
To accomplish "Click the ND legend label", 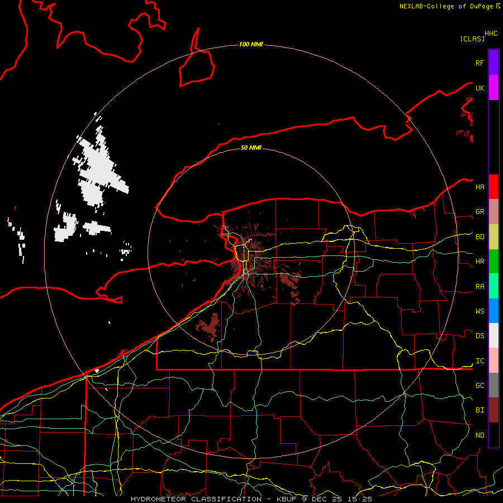I will (480, 435).
